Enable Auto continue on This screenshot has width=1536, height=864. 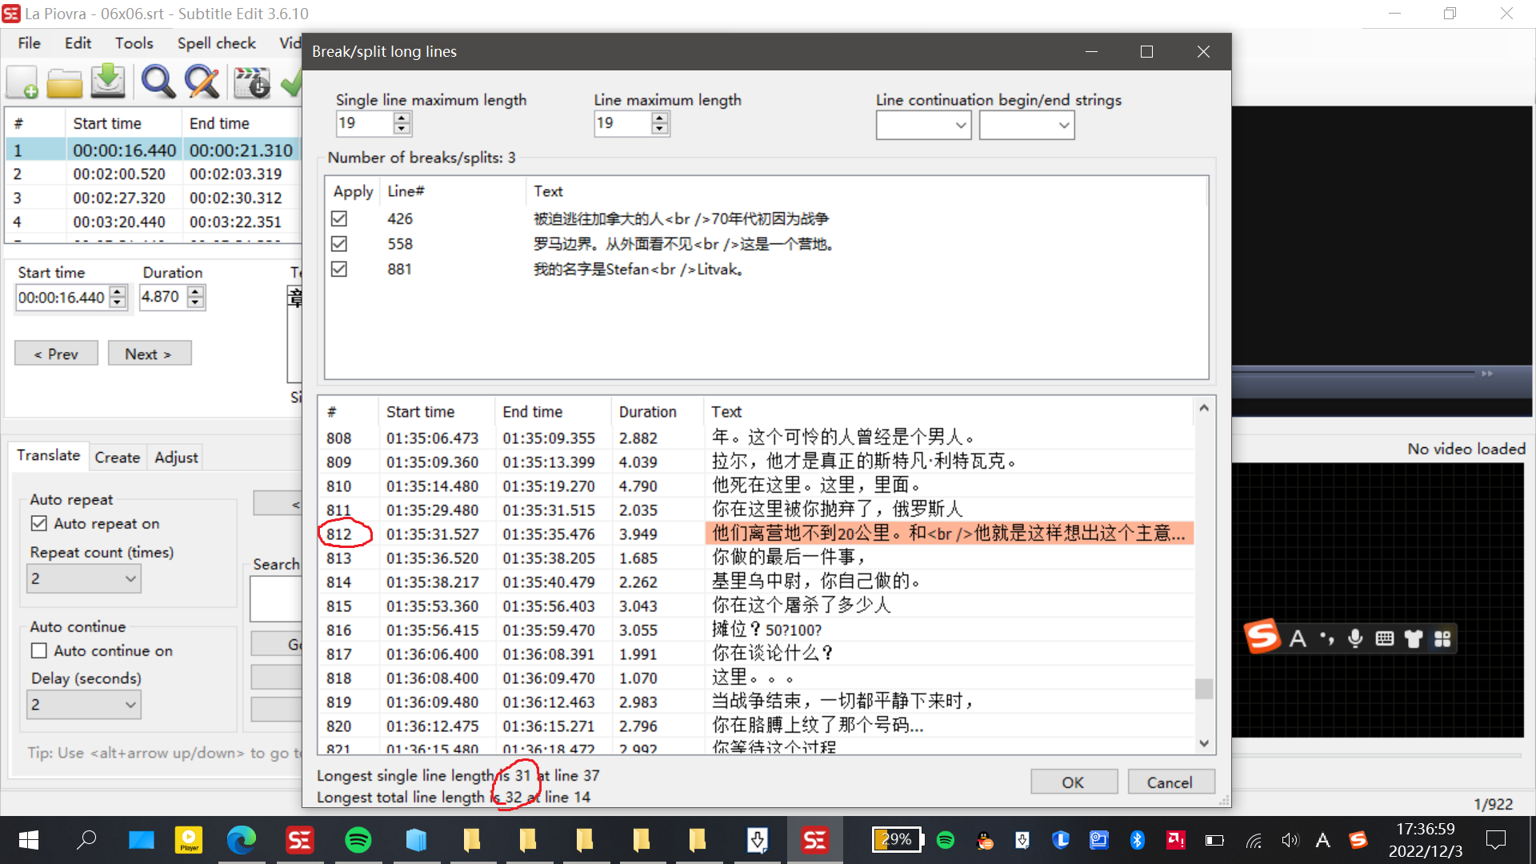[x=39, y=650]
